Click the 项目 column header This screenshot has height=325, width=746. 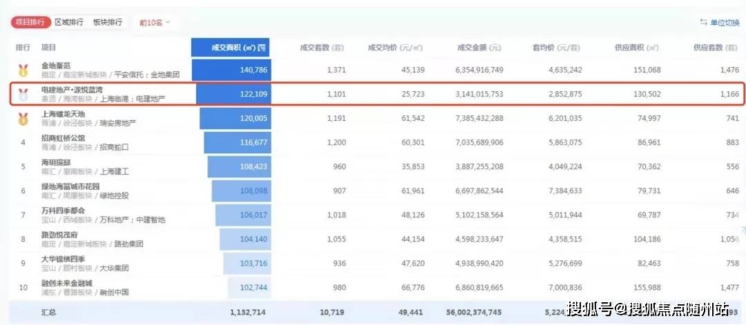[48, 48]
